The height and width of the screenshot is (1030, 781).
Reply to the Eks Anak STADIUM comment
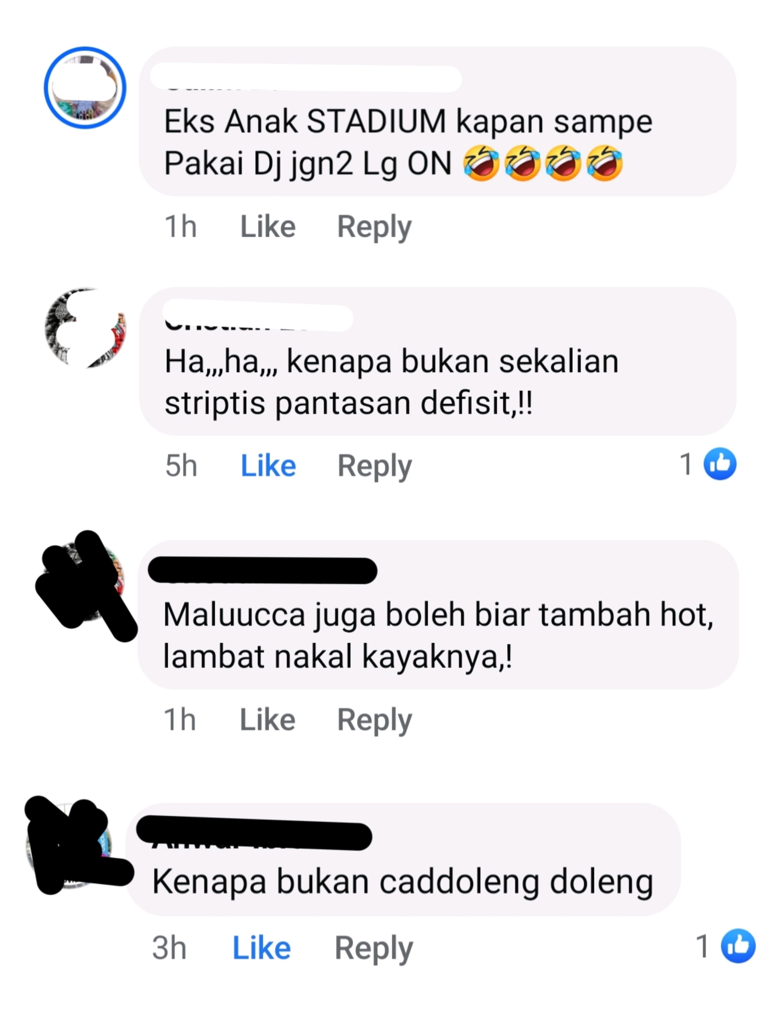click(374, 228)
